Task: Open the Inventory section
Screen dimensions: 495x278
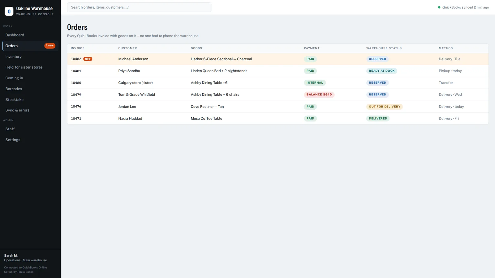Action: point(30,57)
